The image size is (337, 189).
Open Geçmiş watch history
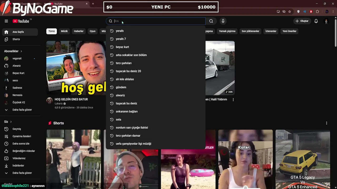click(20, 129)
